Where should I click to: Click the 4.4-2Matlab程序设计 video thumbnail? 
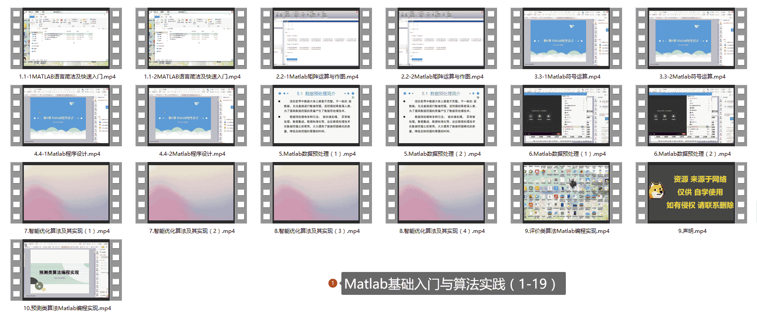pyautogui.click(x=191, y=115)
